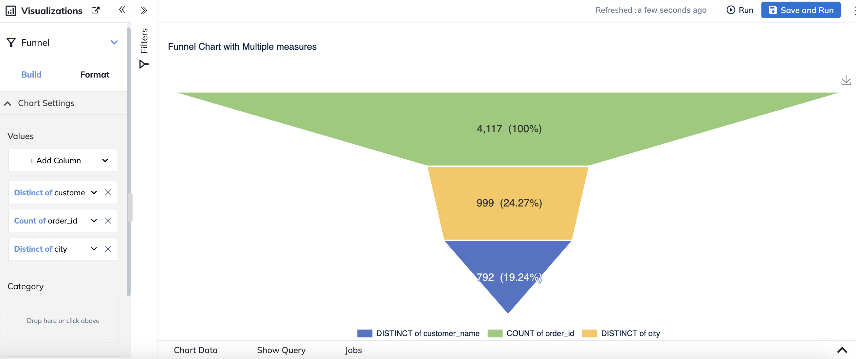Viewport: 856px width, 359px height.
Task: Expand the Filters panel double-arrow icon
Action: click(x=144, y=10)
